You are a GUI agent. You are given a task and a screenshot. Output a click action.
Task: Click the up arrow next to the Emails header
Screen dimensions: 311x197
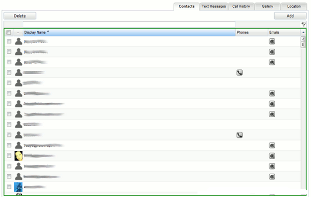click(x=303, y=32)
